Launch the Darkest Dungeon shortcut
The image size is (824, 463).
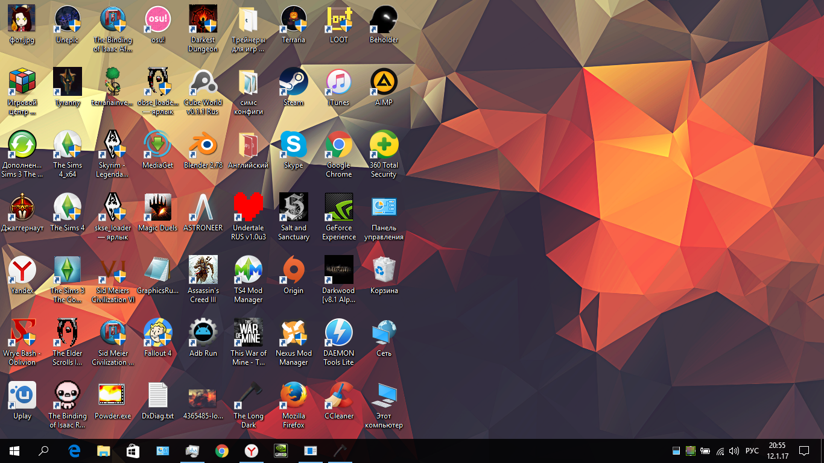(203, 19)
